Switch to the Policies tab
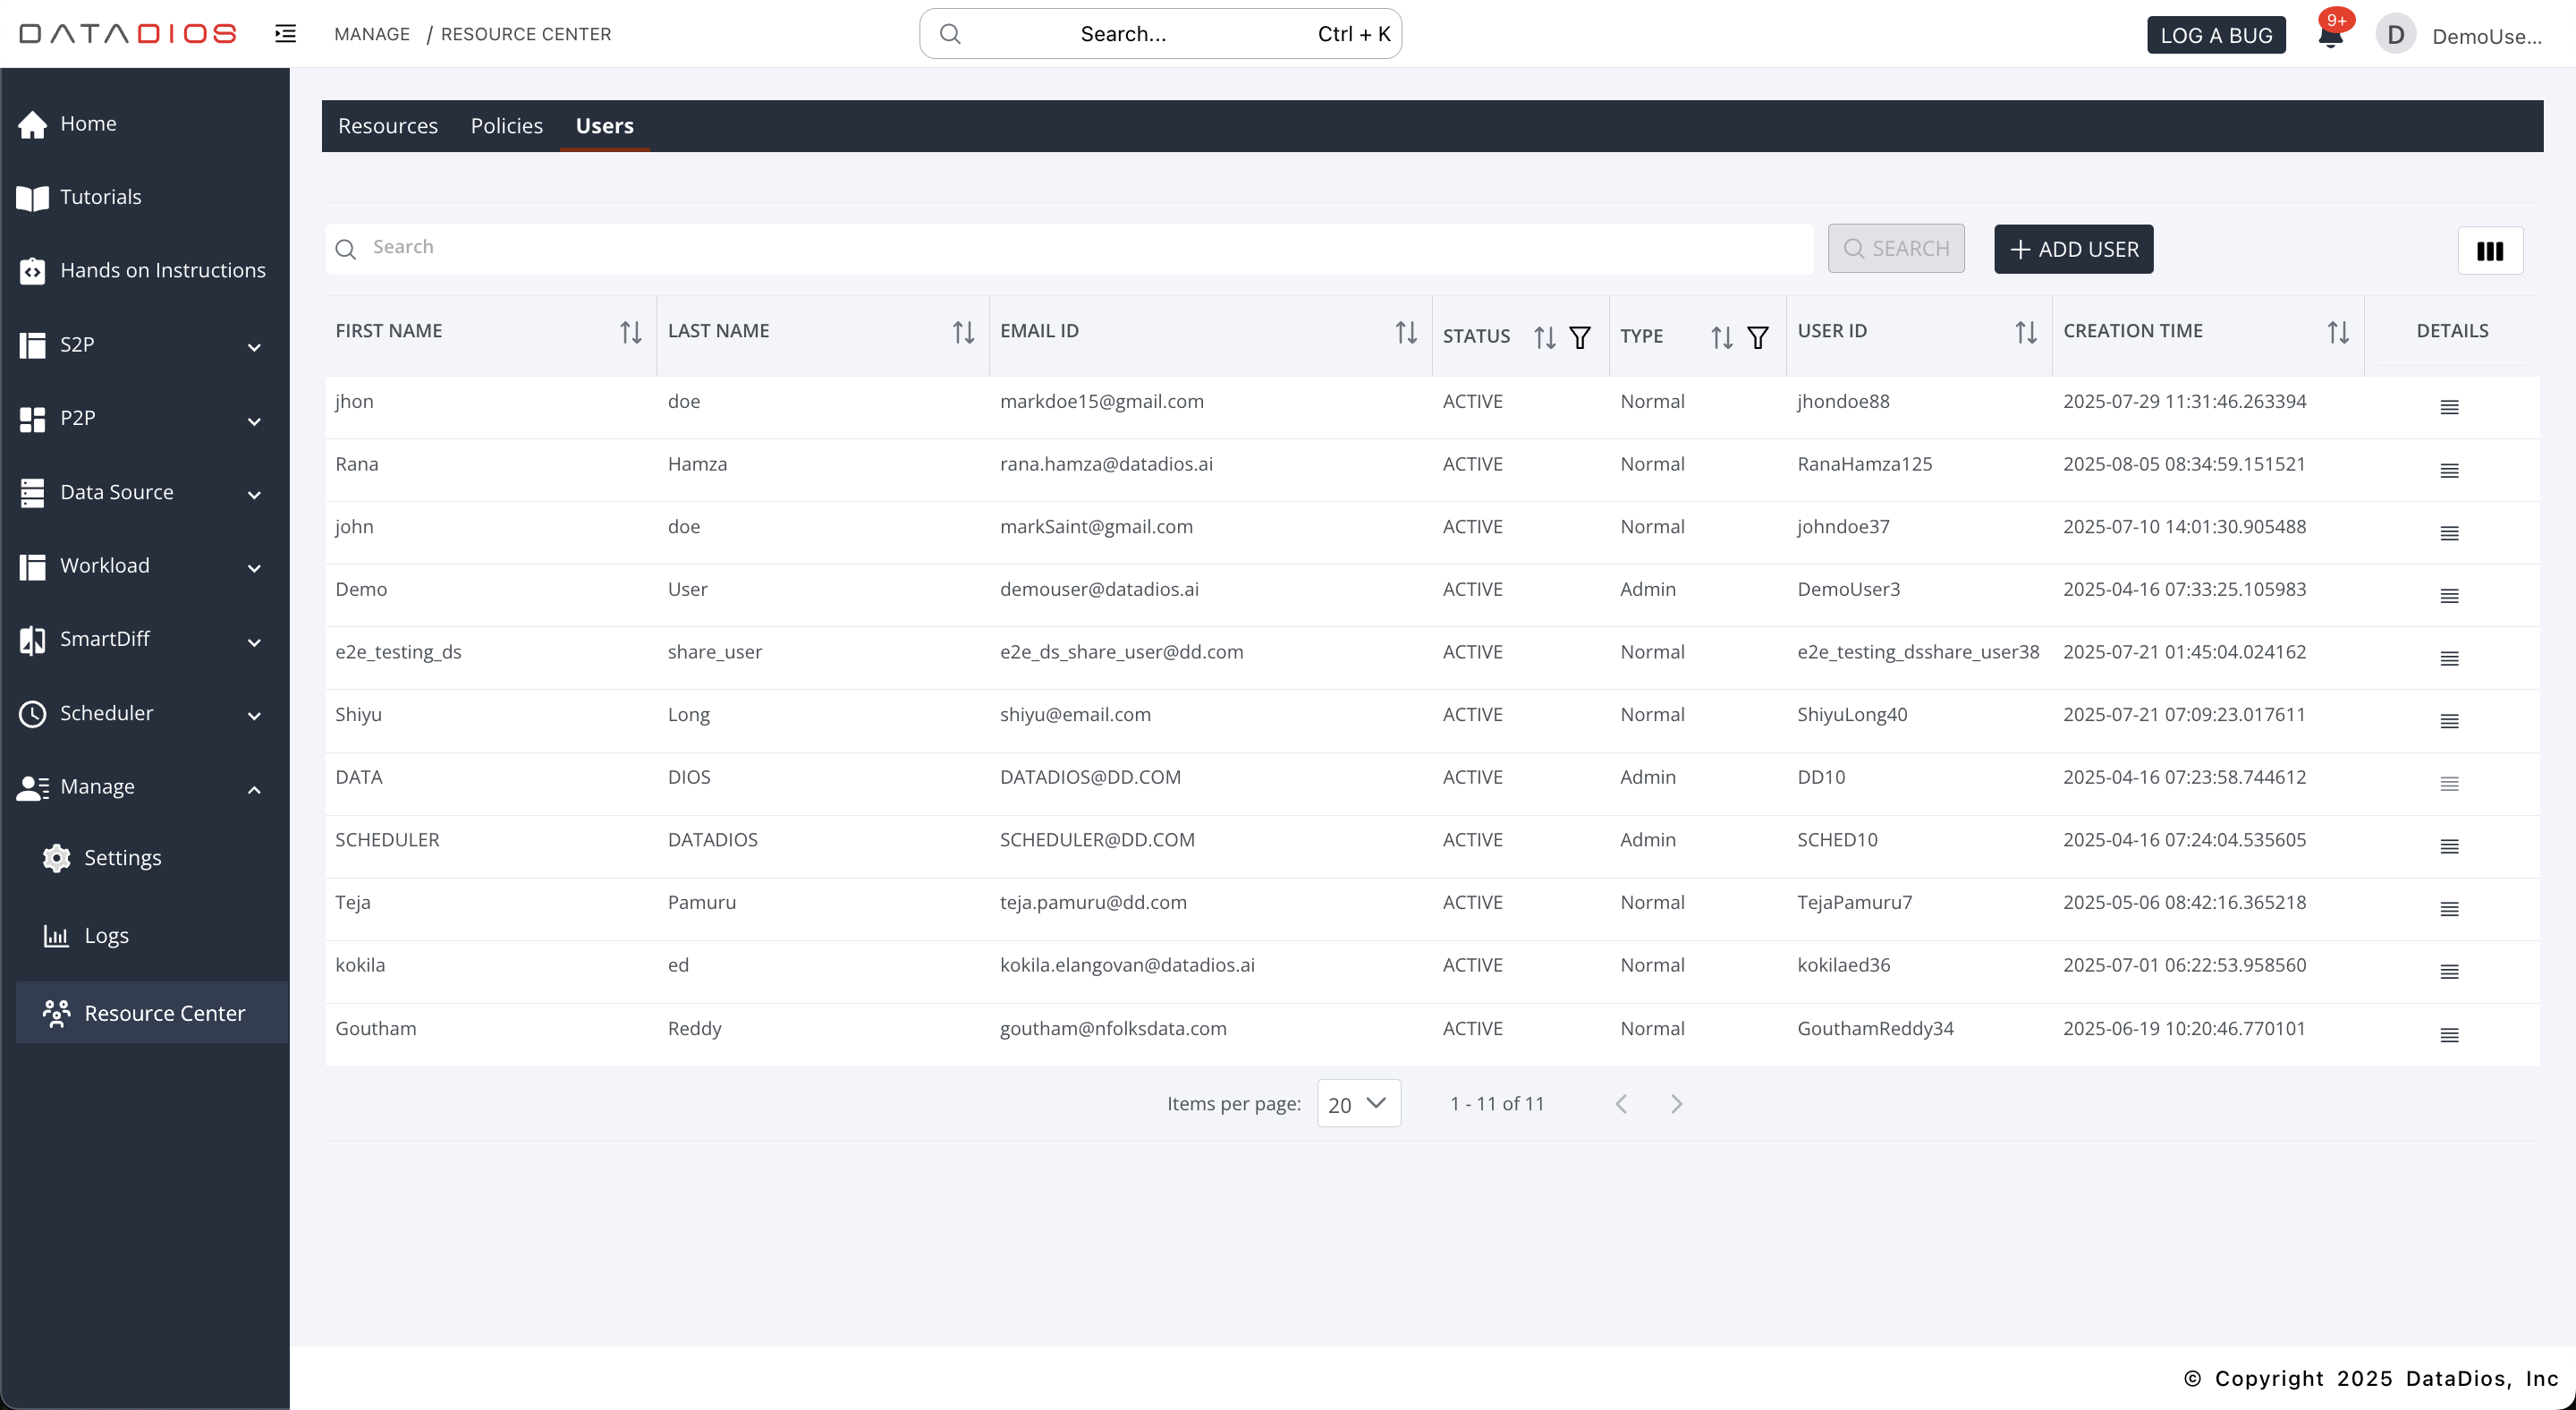The width and height of the screenshot is (2576, 1410). (506, 126)
